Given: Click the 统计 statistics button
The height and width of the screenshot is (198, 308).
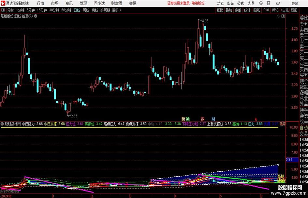Looking at the screenshot, I should (247, 10).
